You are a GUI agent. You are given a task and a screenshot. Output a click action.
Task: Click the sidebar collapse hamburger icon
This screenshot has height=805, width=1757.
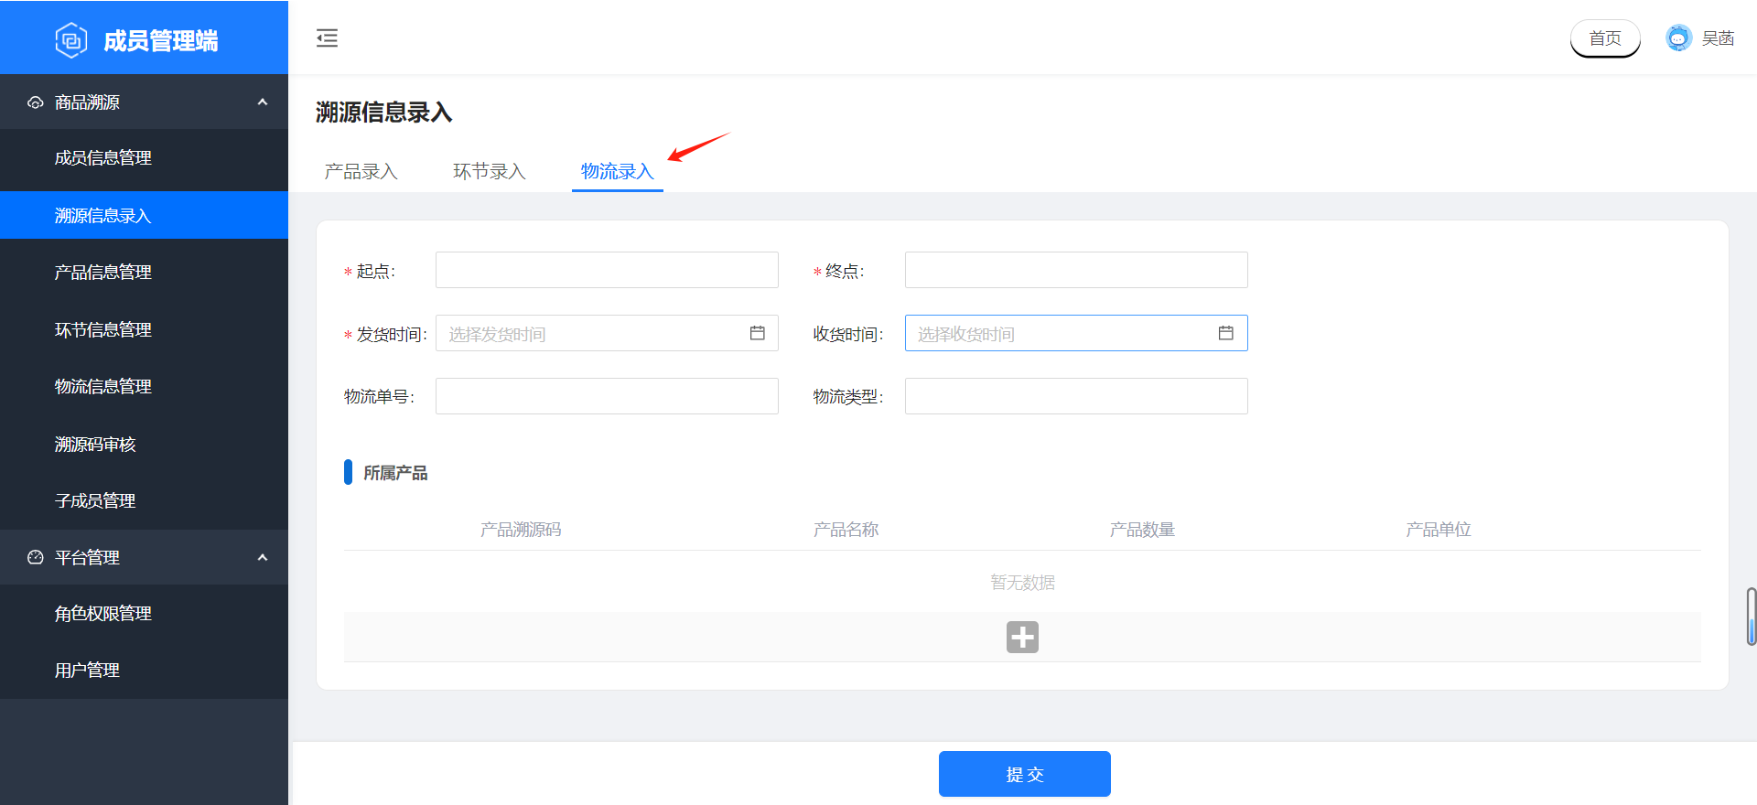(327, 38)
